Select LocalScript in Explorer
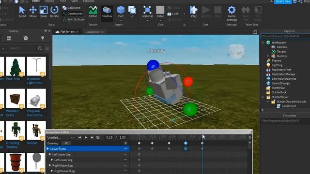Screen dimensions: 310x174 tap(289, 106)
